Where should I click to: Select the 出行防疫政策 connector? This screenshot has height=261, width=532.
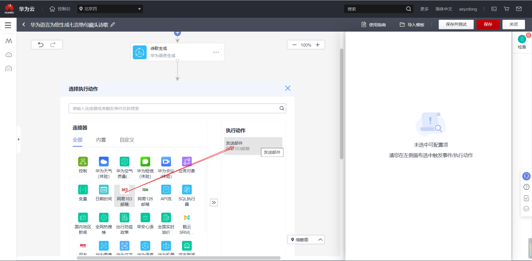pyautogui.click(x=124, y=224)
